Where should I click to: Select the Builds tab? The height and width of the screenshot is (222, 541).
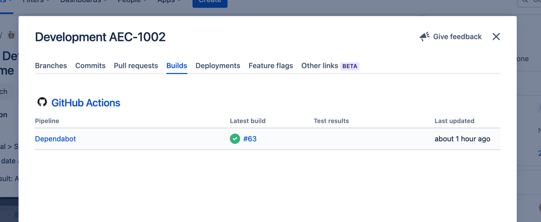click(x=177, y=66)
